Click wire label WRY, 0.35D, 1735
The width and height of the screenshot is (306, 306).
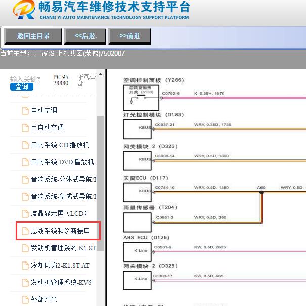[212, 125]
